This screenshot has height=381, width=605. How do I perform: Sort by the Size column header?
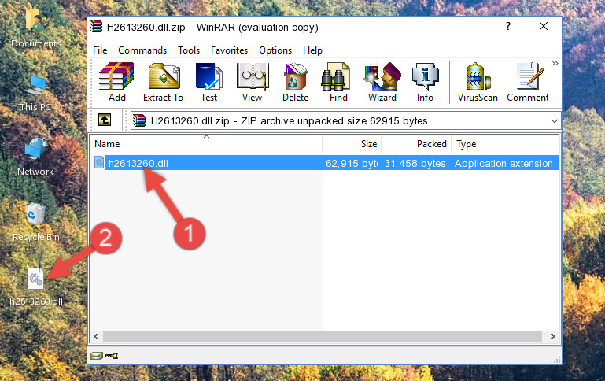pos(352,143)
